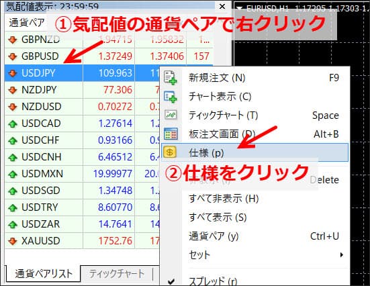Click XAUUSD bid price 1752.76
370x286 pixels.
coord(115,241)
